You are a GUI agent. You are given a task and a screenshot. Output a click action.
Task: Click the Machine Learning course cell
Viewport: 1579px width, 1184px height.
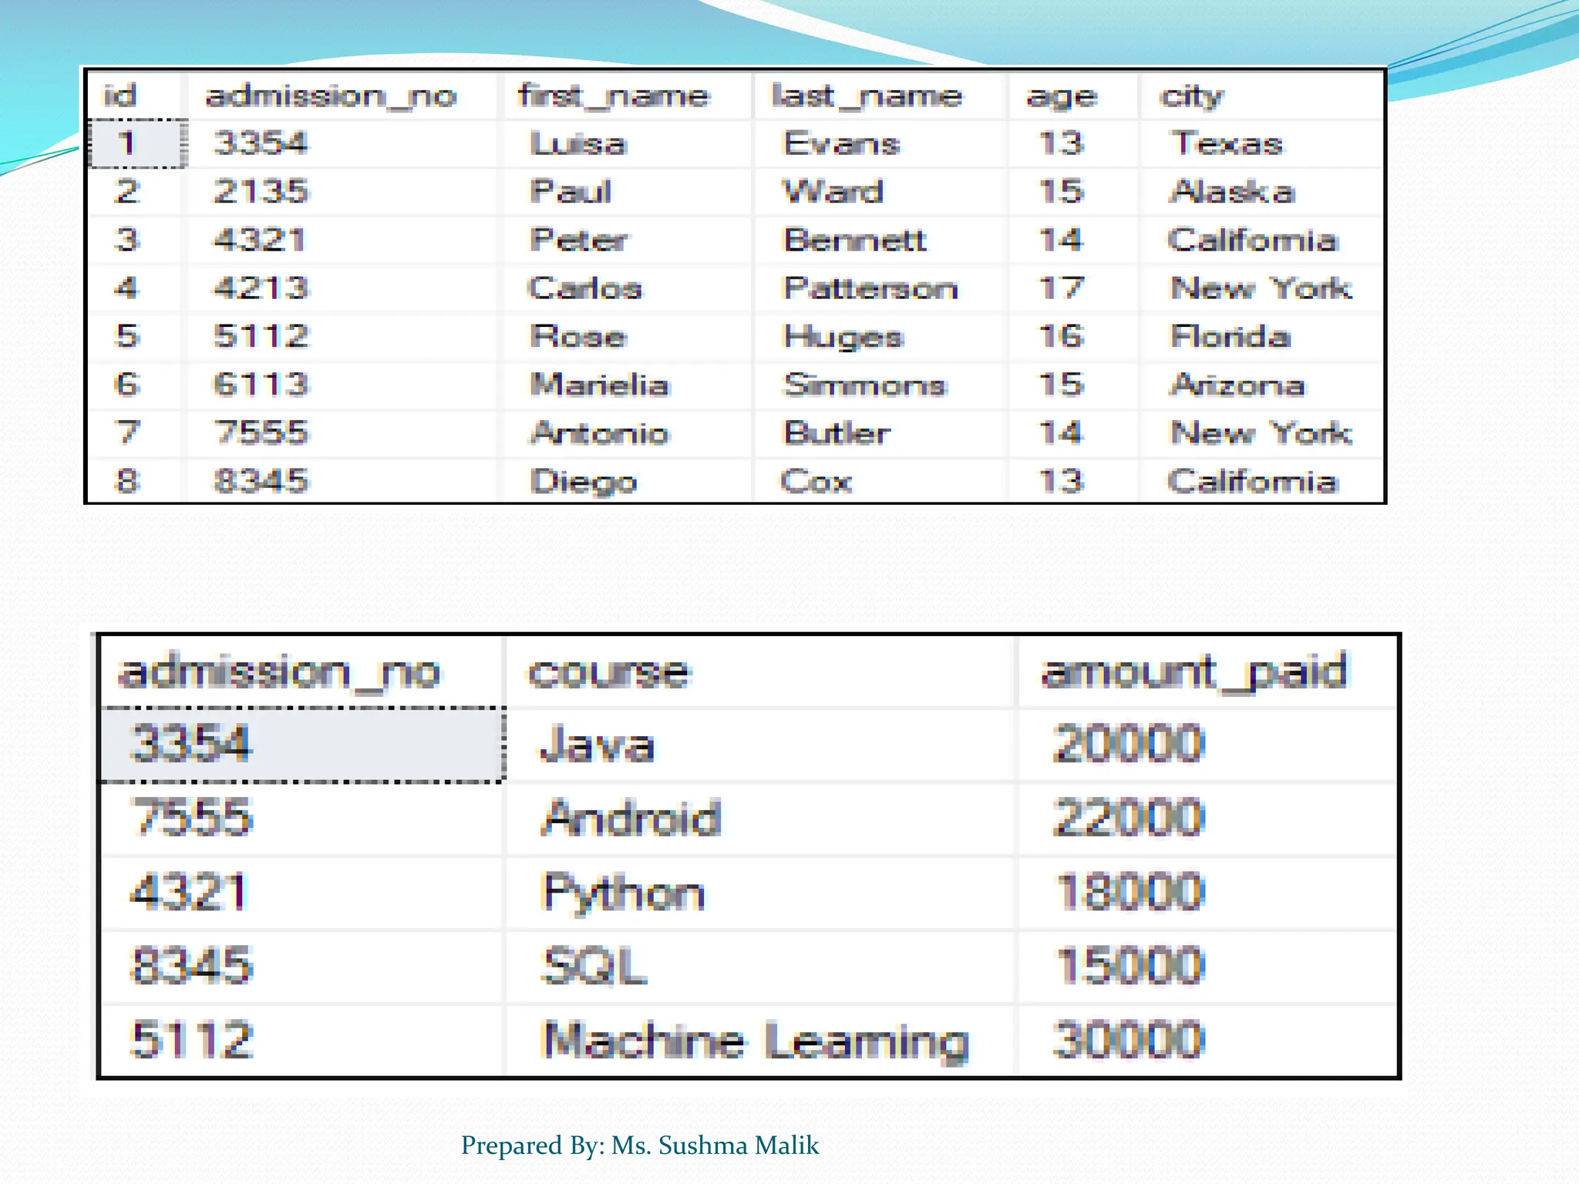point(755,1041)
